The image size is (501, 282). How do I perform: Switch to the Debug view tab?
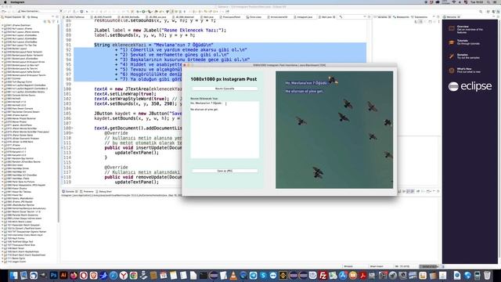click(33, 17)
